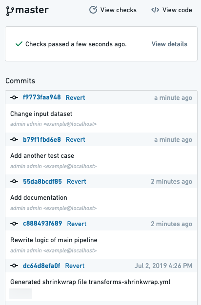The height and width of the screenshot is (305, 201).
Task: Open the View checks page
Action: [x=113, y=10]
